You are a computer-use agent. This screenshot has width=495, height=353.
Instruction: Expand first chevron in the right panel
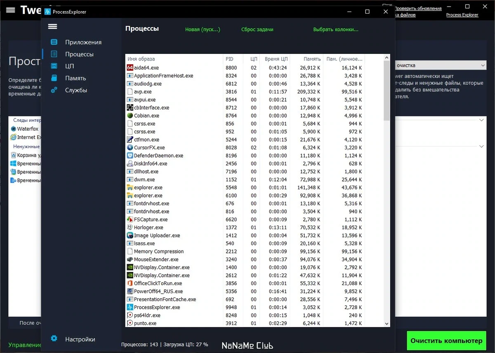click(x=481, y=120)
